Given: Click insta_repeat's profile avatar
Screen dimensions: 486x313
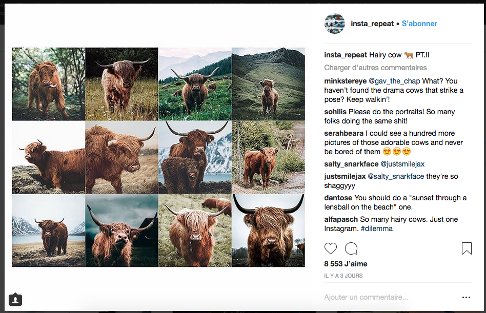Looking at the screenshot, I should (334, 23).
